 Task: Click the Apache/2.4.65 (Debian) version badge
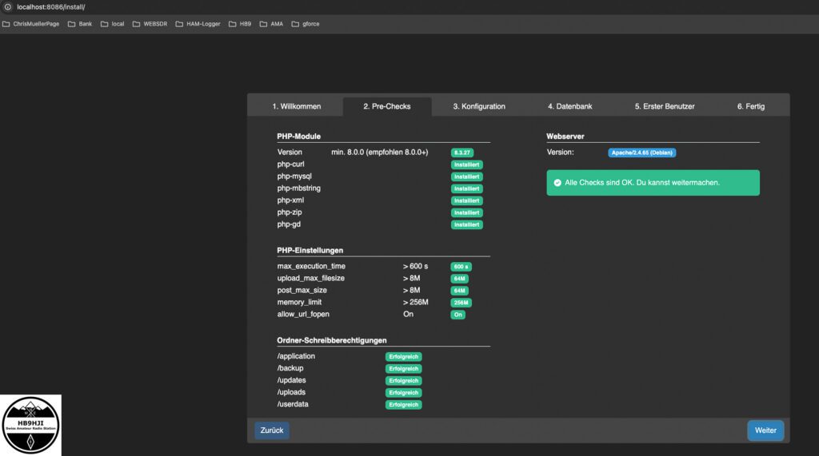point(641,153)
